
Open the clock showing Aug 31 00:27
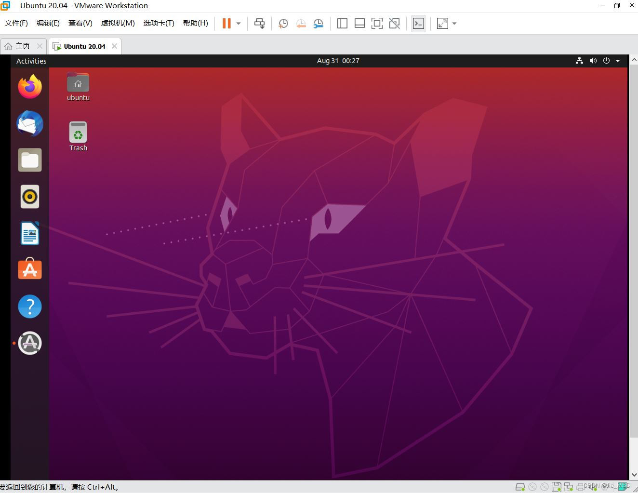pos(338,61)
